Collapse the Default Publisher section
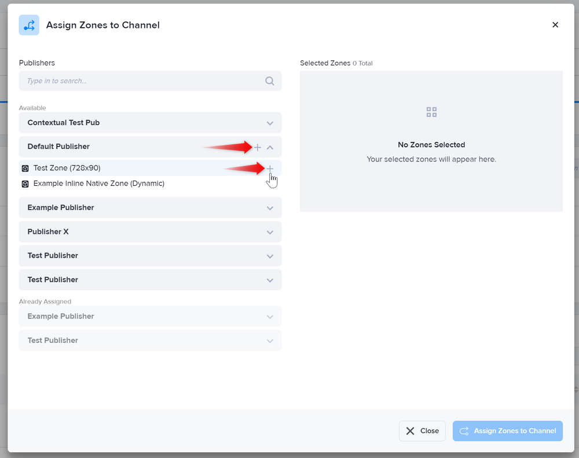The image size is (579, 458). click(x=270, y=148)
